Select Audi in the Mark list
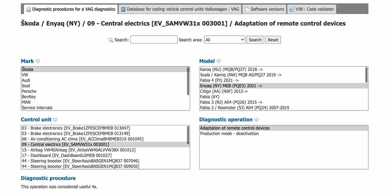This screenshot has width=389, height=194. tap(26, 80)
